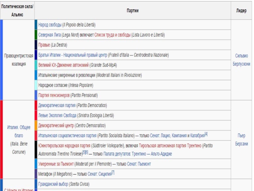Open the Умеренные за Пьемонт link

pos(56,164)
